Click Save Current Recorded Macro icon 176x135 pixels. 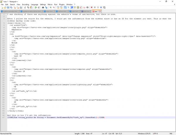pos(104,7)
